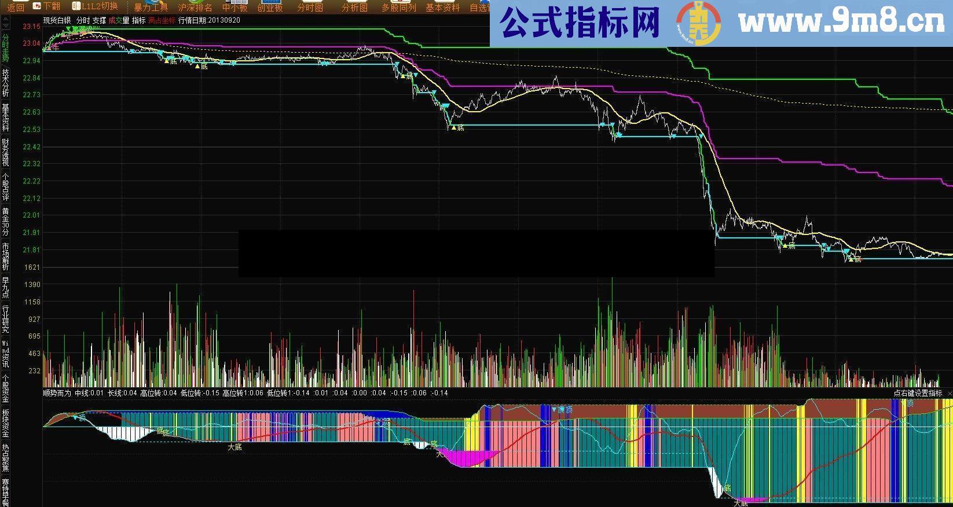Close the indicator panel with the x
Screen dimensions: 953x507
point(950,393)
